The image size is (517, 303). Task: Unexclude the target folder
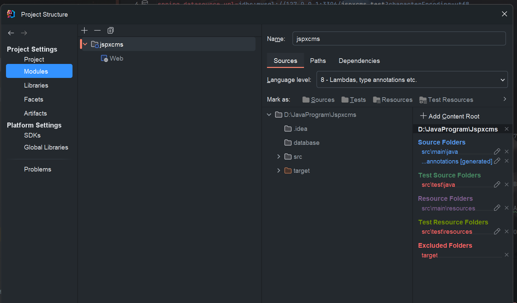click(507, 255)
